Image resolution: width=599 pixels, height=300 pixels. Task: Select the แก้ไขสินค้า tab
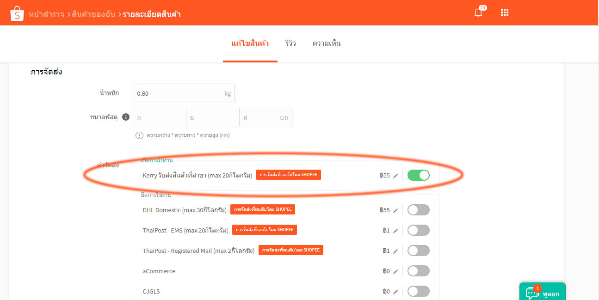(250, 43)
